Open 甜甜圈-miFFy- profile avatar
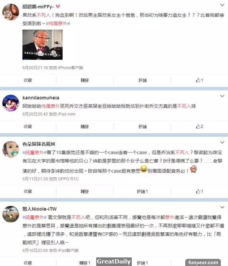This screenshot has height=266, width=228. [x=11, y=12]
